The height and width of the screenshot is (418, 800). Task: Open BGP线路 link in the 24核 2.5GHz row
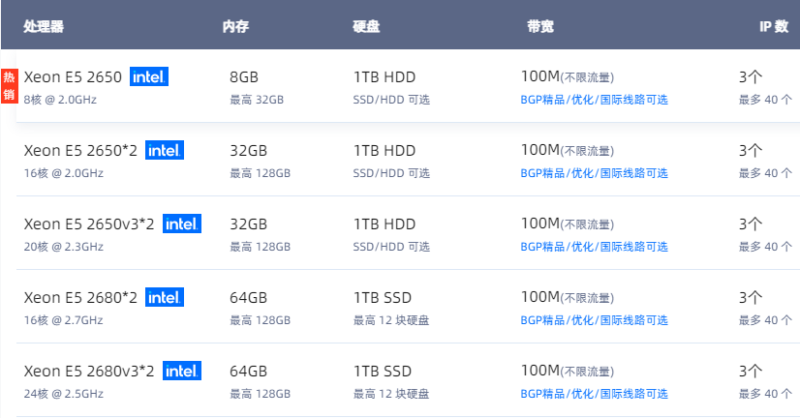[x=594, y=393]
